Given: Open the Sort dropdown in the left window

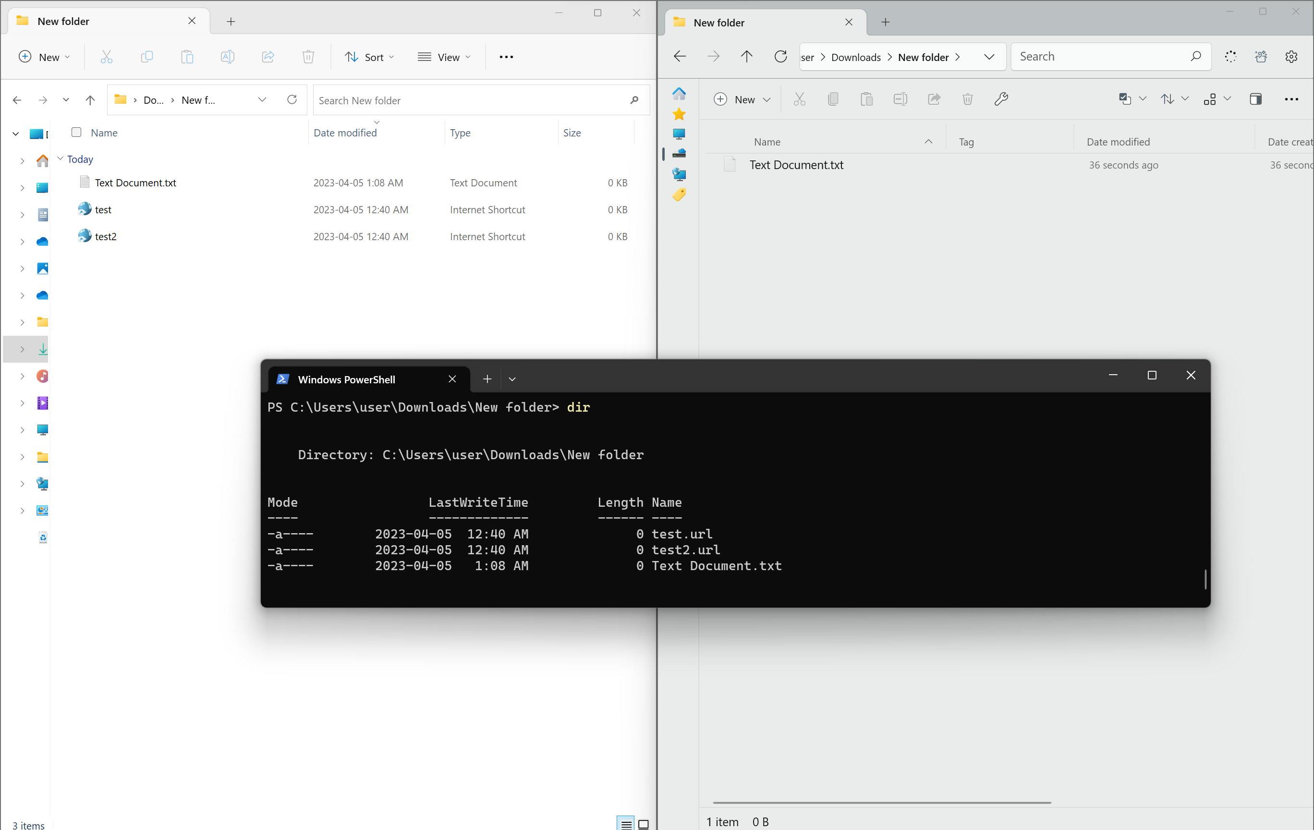Looking at the screenshot, I should coord(370,56).
